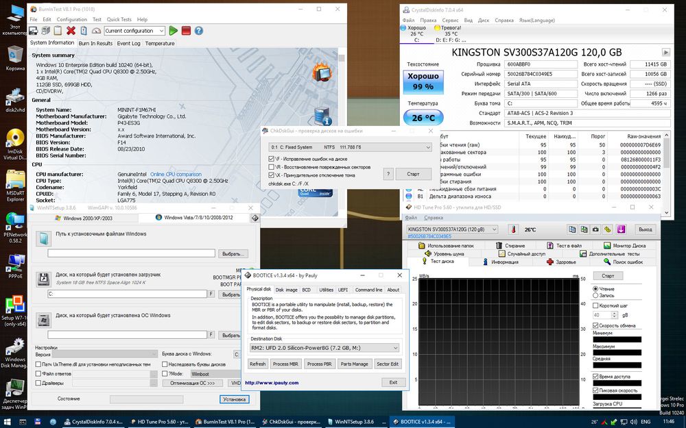Open the BOOTICE Destination Disk dropdown
Viewport: 686px width, 428px height.
point(324,348)
